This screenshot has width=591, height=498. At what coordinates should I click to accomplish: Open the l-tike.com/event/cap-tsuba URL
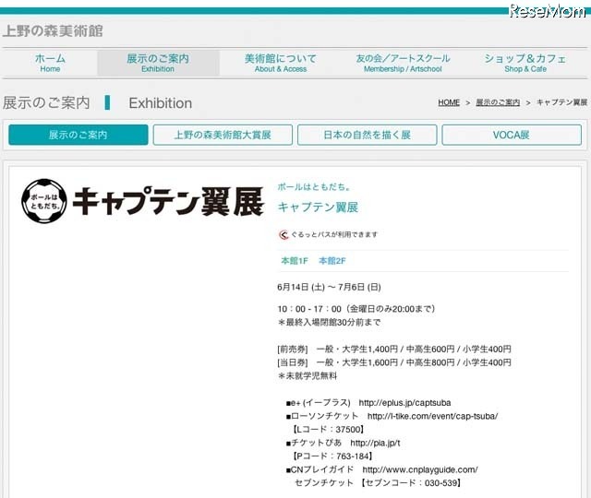[433, 416]
